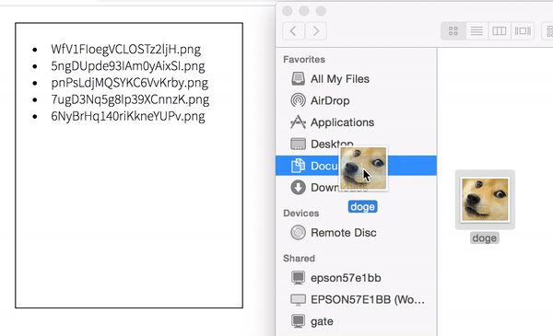Click 7ugD3Nq5g8Ip39XCnnzK.png in the list
The width and height of the screenshot is (553, 336).
(x=130, y=99)
